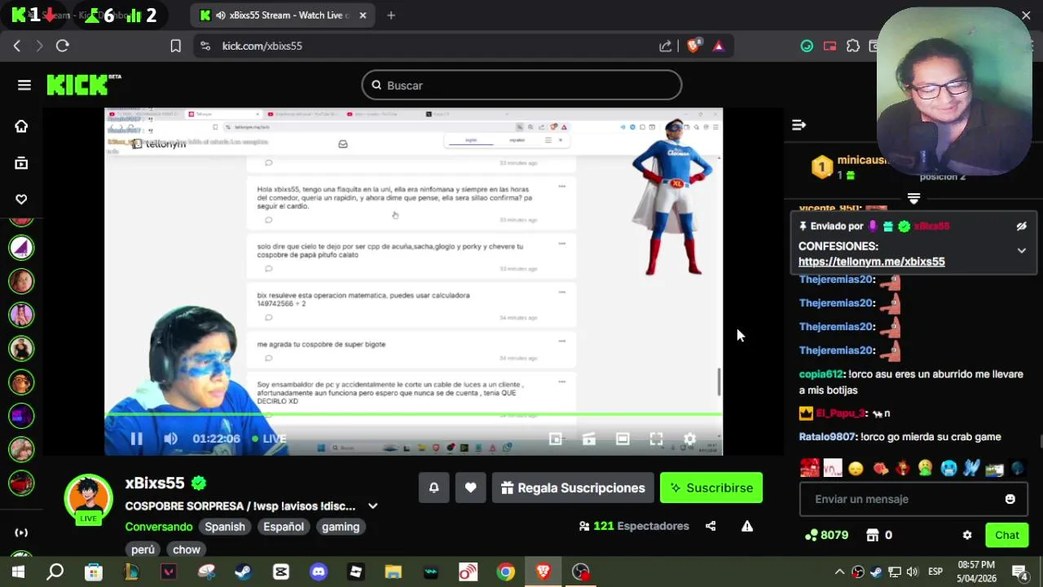The height and width of the screenshot is (587, 1043).
Task: Expand the chat leaderboard handle
Action: coord(913,199)
